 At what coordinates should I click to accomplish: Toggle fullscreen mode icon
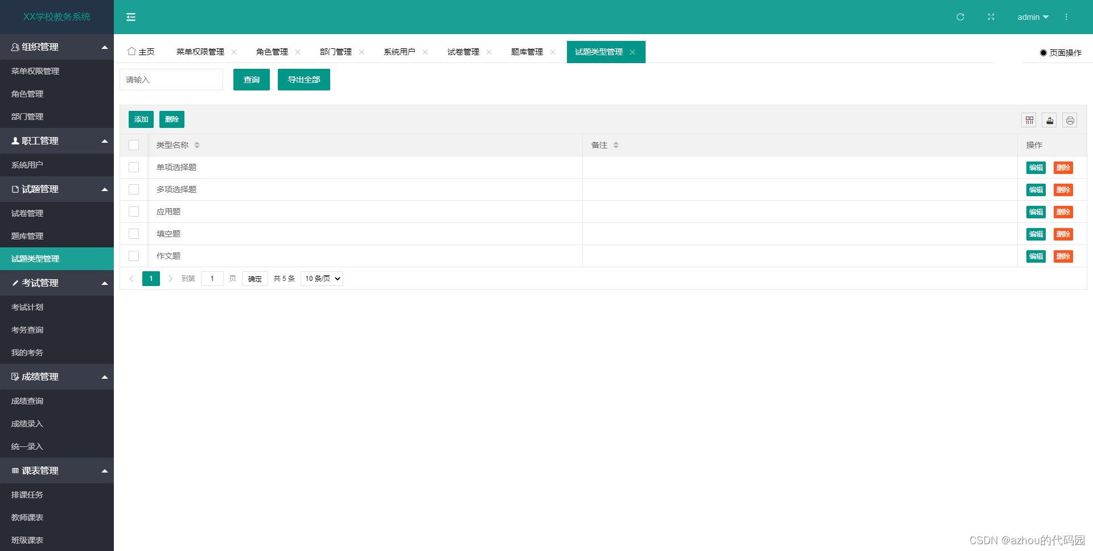(x=991, y=17)
